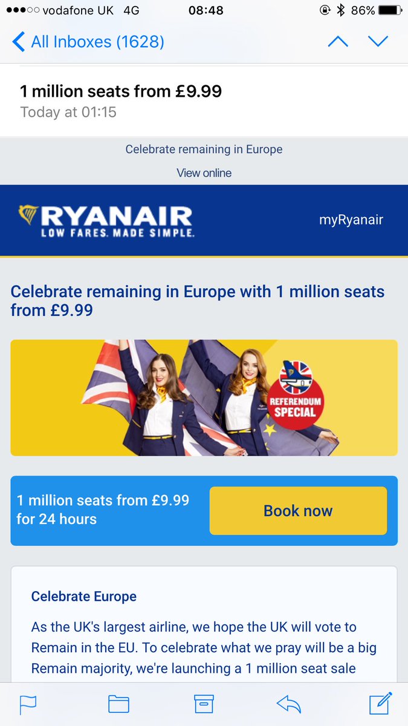Compose a new message with pencil icon
This screenshot has width=408, height=726.
pyautogui.click(x=381, y=702)
